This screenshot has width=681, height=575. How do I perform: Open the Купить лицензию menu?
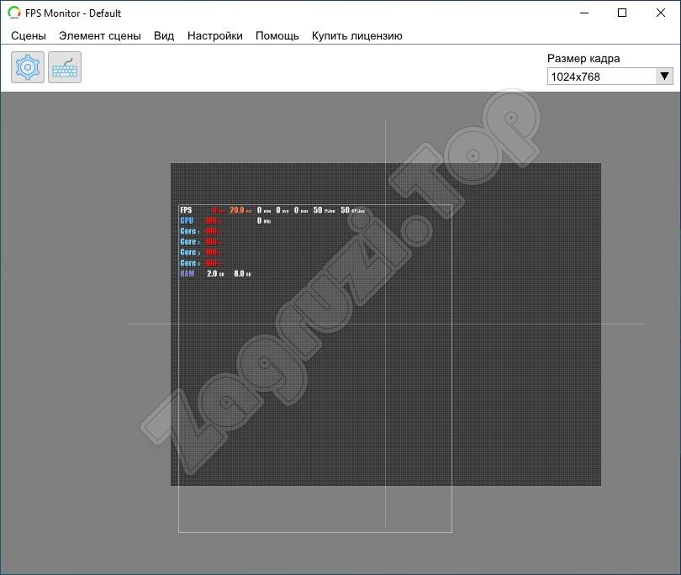357,35
